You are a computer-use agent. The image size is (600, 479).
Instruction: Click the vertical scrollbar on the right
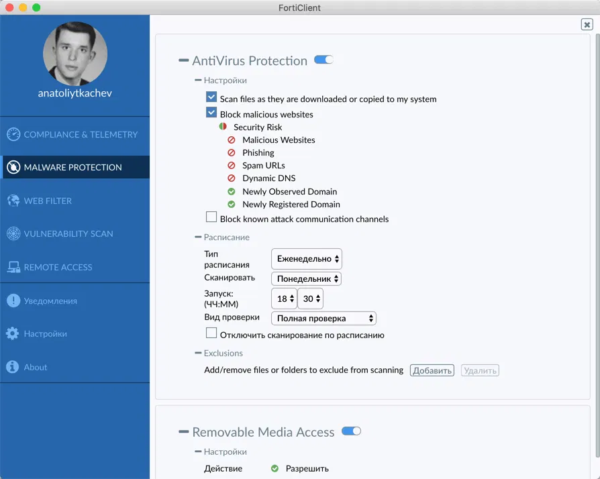(598, 245)
